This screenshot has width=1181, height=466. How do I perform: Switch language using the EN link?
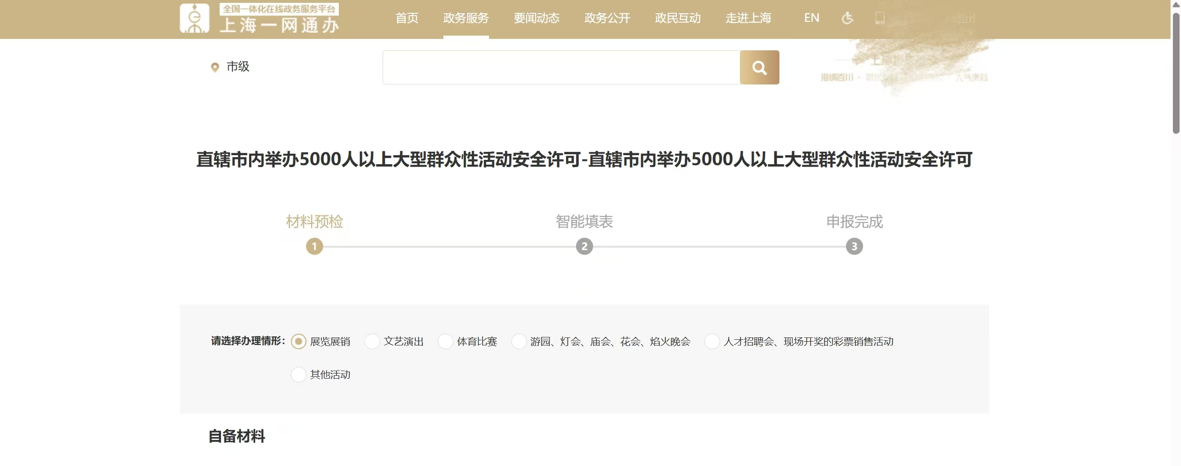pos(811,19)
